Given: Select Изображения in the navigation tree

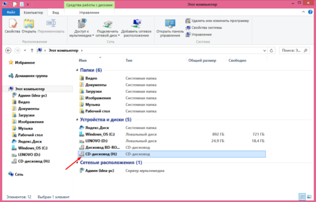Looking at the screenshot, I should [x=28, y=122].
